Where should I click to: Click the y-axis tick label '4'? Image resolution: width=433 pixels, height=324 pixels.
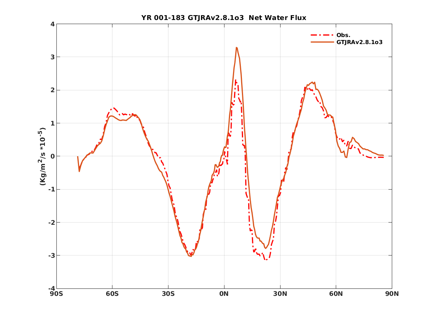click(x=52, y=24)
